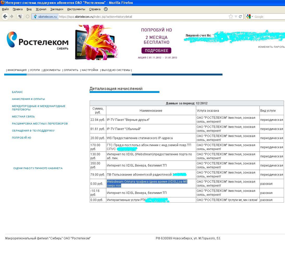Screen dimensions: 285x254
Task: Click the clock icon in the menu bar
Action: pyautogui.click(x=106, y=9)
